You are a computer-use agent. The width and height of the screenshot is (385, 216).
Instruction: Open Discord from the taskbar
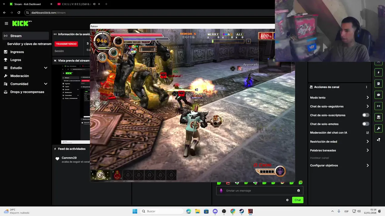tap(215, 211)
